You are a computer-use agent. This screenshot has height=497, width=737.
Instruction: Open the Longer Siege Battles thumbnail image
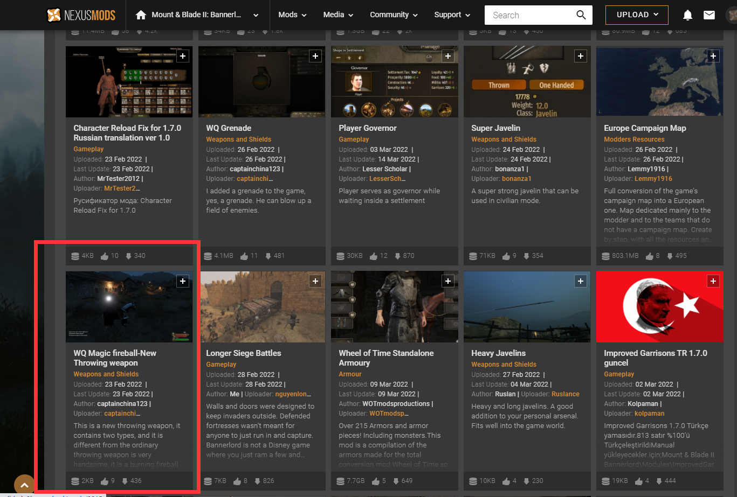[x=261, y=306]
